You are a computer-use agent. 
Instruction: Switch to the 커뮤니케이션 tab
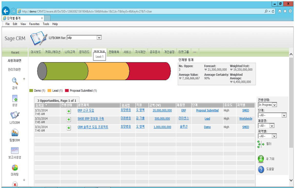(53, 52)
